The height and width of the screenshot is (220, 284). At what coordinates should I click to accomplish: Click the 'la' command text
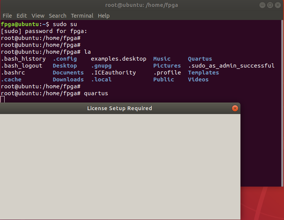click(87, 52)
